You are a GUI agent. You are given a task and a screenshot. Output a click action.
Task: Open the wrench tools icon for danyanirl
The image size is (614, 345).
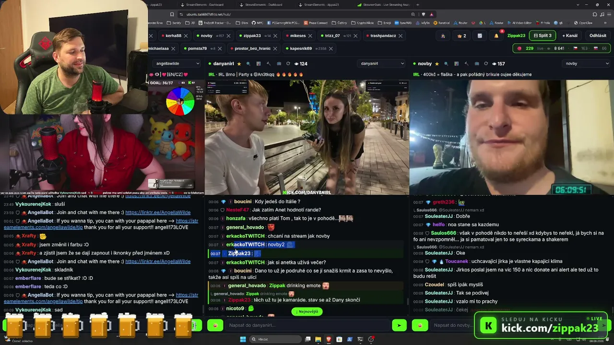point(268,64)
